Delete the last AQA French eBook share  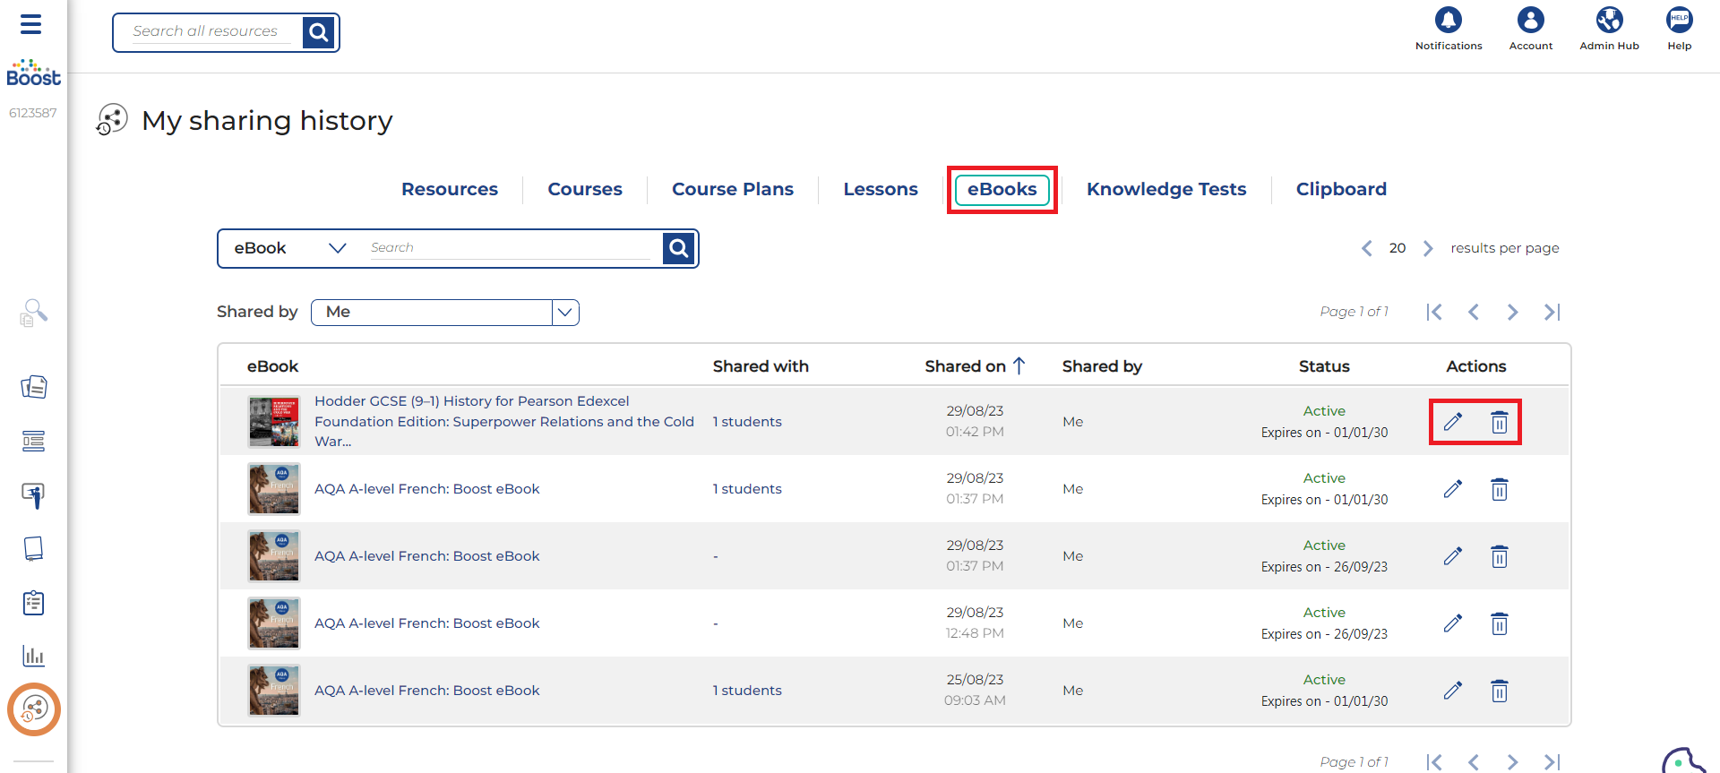1499,691
